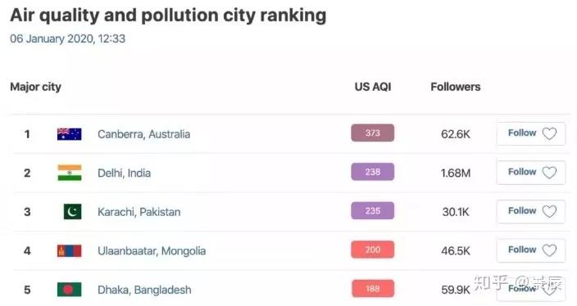Open the Karachi, Pakistan city link
The width and height of the screenshot is (577, 306).
(x=139, y=212)
